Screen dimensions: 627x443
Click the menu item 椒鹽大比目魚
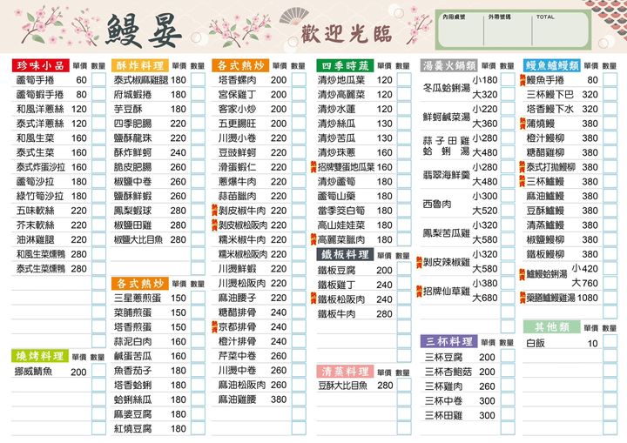coord(138,239)
